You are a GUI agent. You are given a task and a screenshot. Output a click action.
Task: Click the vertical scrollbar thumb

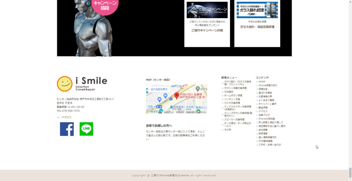pos(350,172)
